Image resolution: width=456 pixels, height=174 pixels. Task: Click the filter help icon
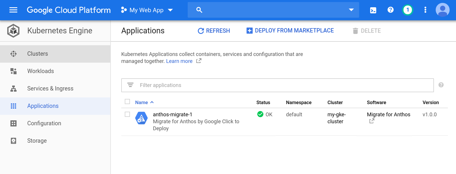[441, 85]
